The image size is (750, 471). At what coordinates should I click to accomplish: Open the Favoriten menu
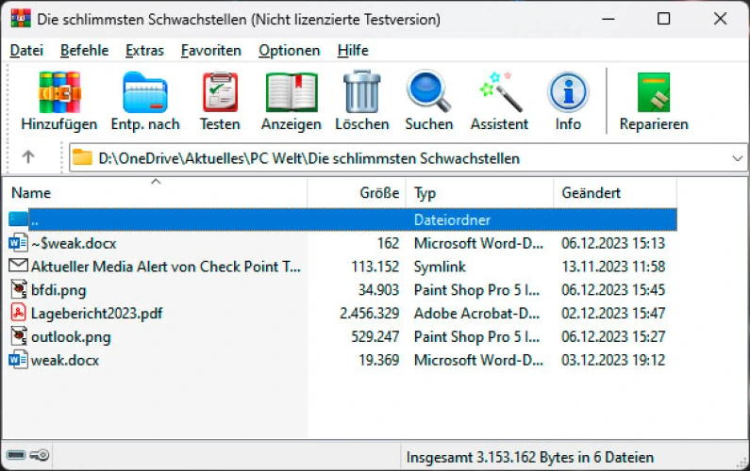coord(211,51)
